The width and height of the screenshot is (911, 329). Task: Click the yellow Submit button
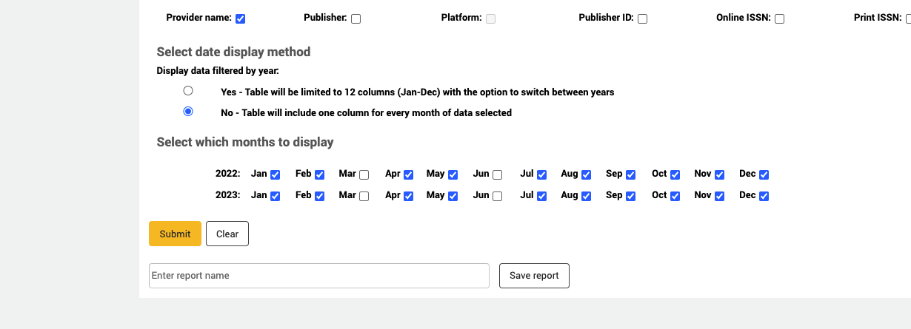(175, 234)
